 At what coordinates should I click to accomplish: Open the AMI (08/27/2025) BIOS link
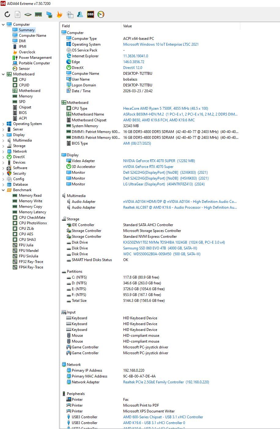coord(137,143)
